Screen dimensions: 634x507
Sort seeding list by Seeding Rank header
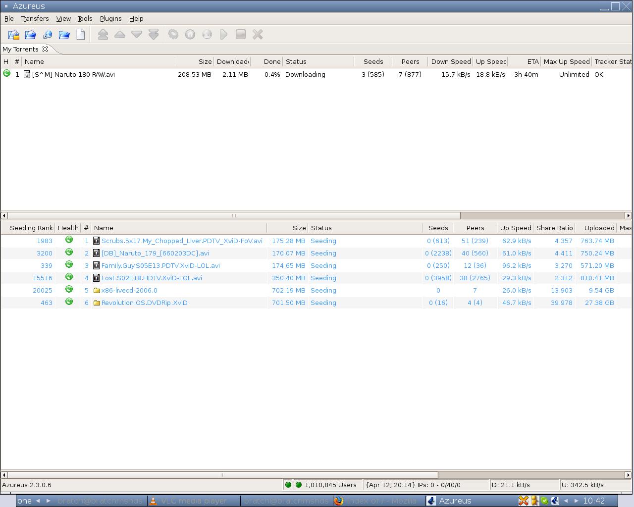28,228
